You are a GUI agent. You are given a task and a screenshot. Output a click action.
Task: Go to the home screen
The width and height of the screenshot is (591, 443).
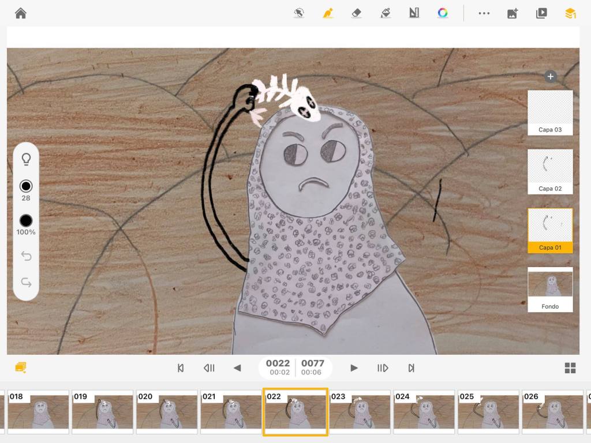tap(21, 13)
